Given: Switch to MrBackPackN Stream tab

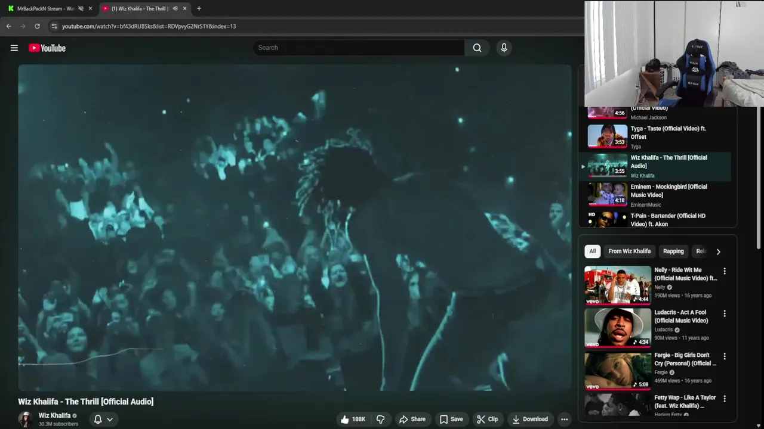Looking at the screenshot, I should pyautogui.click(x=45, y=8).
